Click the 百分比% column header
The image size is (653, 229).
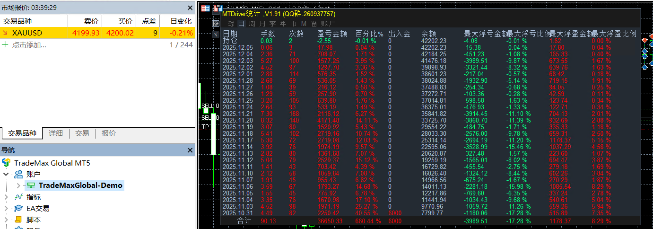pyautogui.click(x=369, y=34)
